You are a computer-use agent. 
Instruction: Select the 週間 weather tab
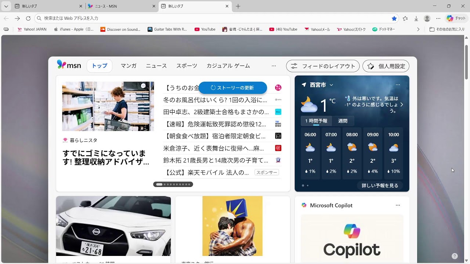tap(343, 121)
